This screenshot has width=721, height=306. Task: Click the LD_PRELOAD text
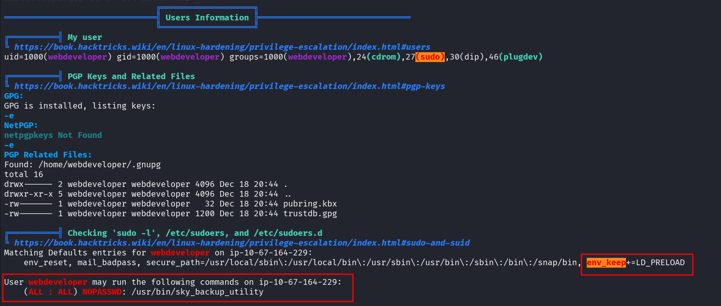pyautogui.click(x=660, y=262)
